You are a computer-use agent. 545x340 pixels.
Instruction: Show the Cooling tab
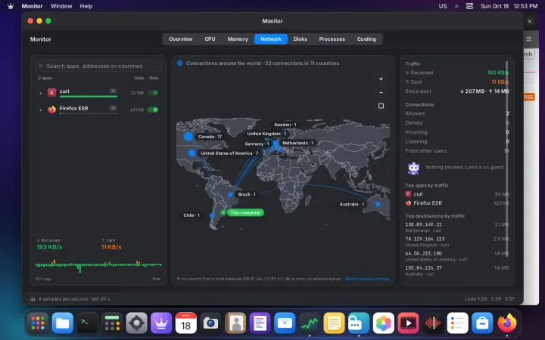(366, 39)
